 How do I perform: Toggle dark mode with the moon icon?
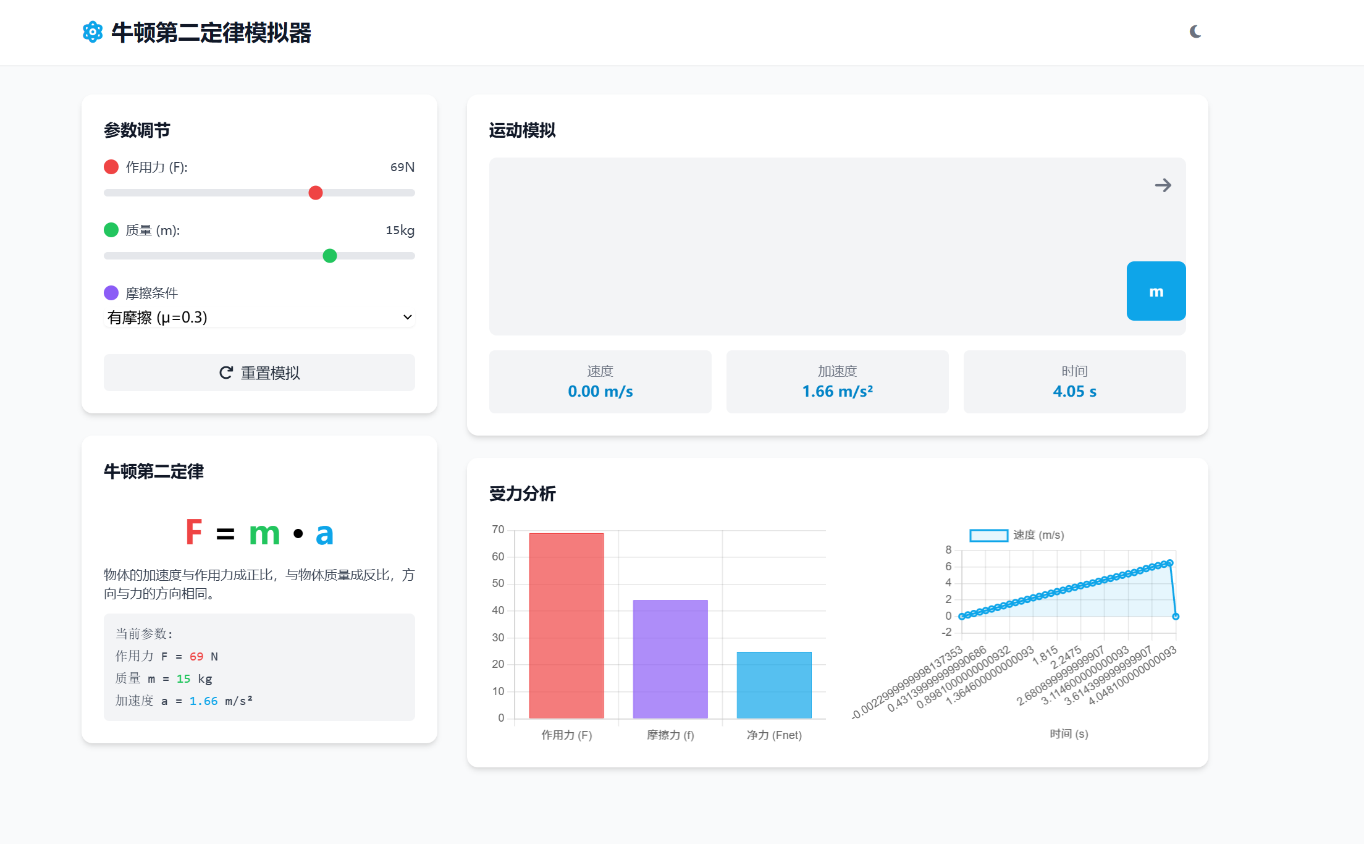(x=1195, y=32)
